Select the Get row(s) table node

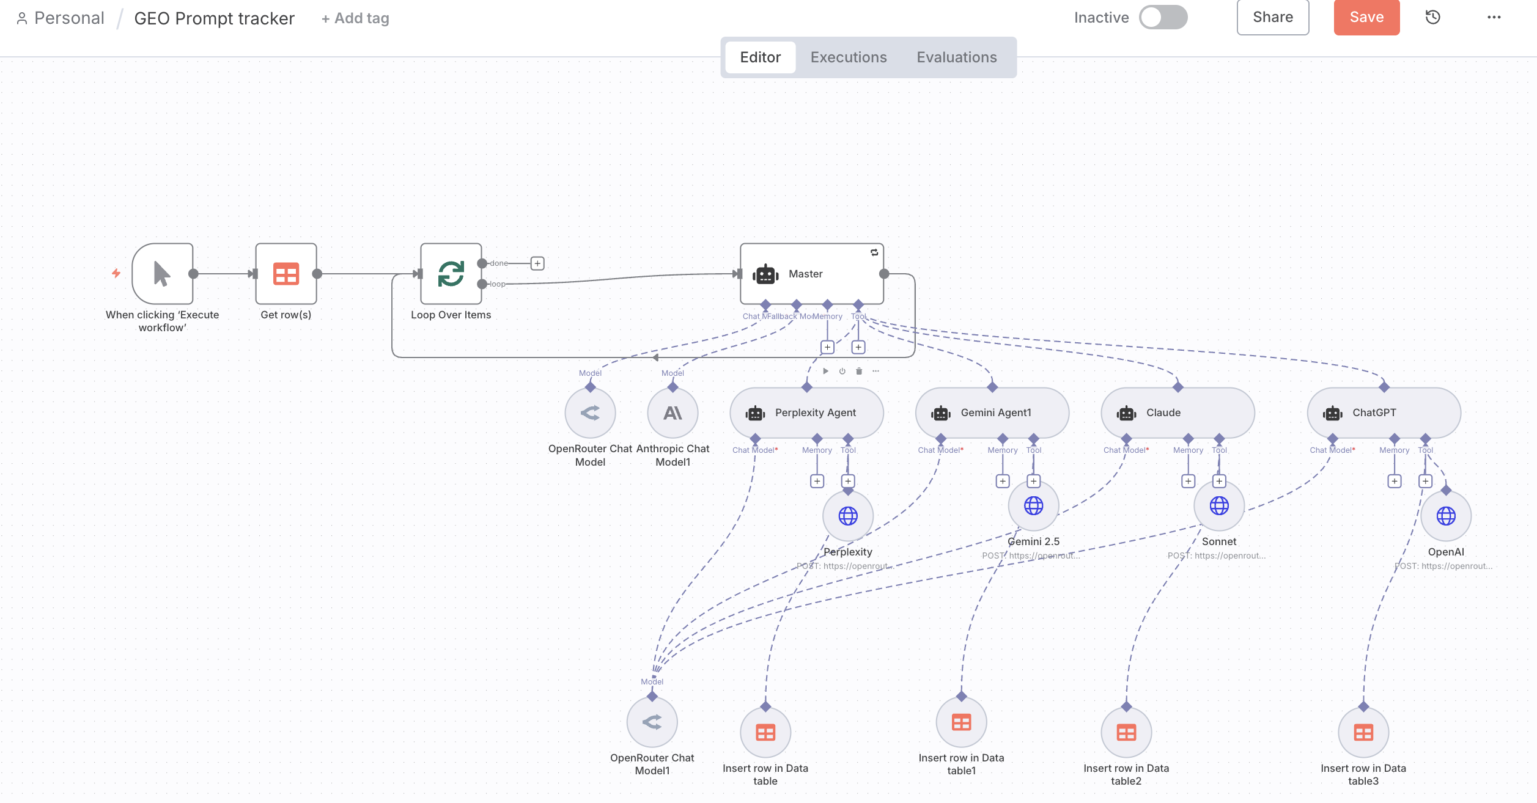click(286, 274)
